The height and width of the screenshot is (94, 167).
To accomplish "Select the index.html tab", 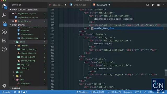I will [102, 5].
